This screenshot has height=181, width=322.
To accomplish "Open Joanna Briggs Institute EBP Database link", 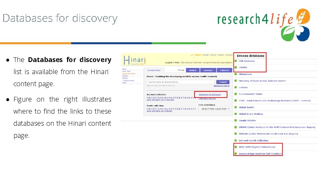I will pyautogui.click(x=260, y=154).
